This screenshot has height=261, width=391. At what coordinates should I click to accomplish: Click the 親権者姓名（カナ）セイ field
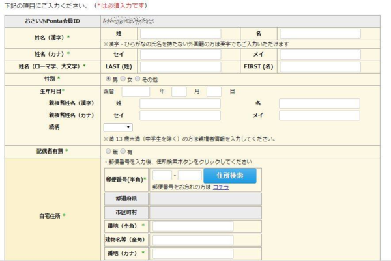click(x=180, y=116)
